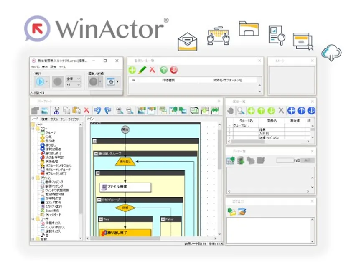Move monitoring rule up with green arrow

pyautogui.click(x=164, y=70)
